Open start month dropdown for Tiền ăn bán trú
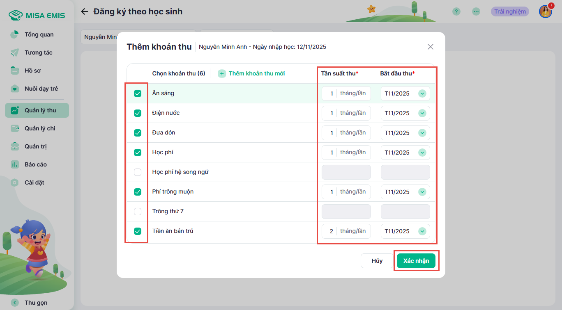The width and height of the screenshot is (562, 310). pos(422,231)
